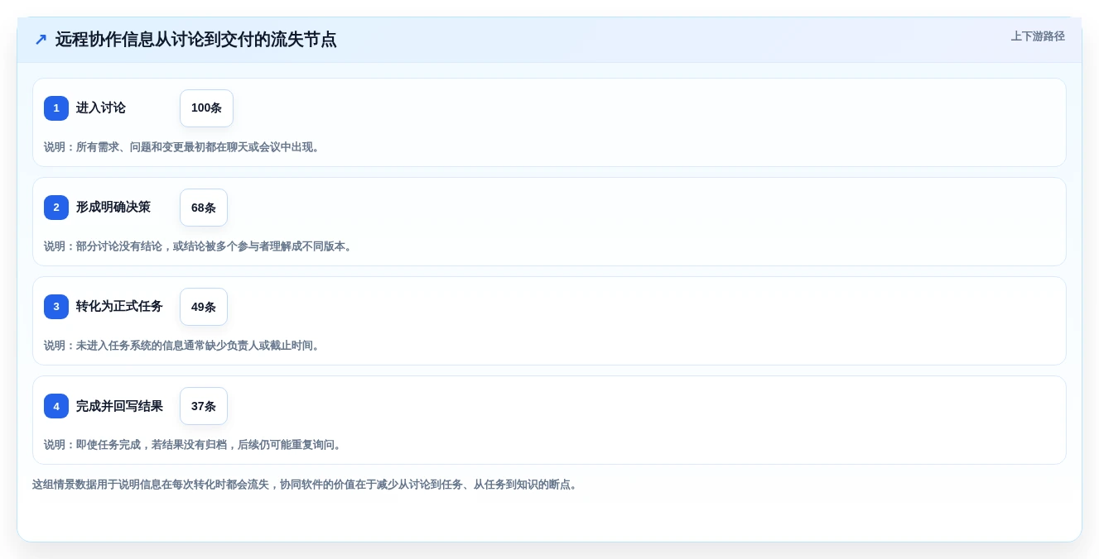
Task: Click the 100条 value chip
Action: 206,108
